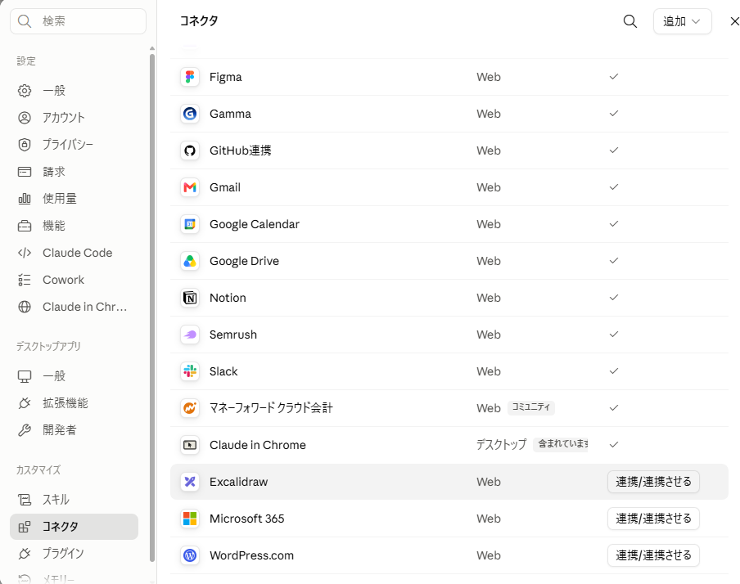Image resolution: width=740 pixels, height=584 pixels.
Task: Click the Figma row checkmark
Action: click(613, 76)
